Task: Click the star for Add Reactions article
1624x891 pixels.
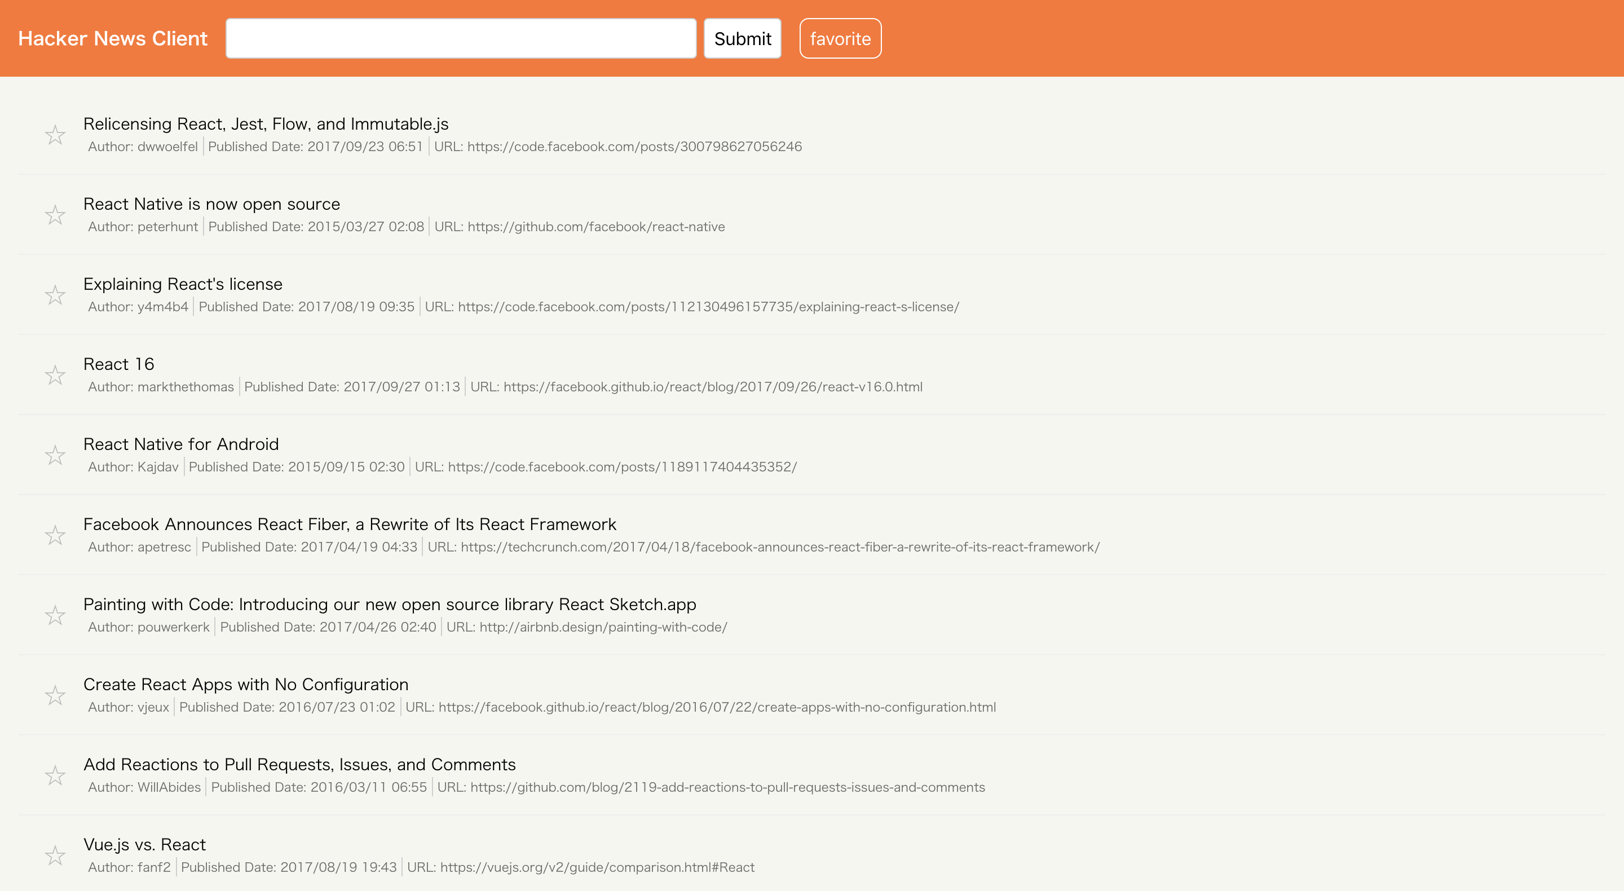Action: (56, 775)
